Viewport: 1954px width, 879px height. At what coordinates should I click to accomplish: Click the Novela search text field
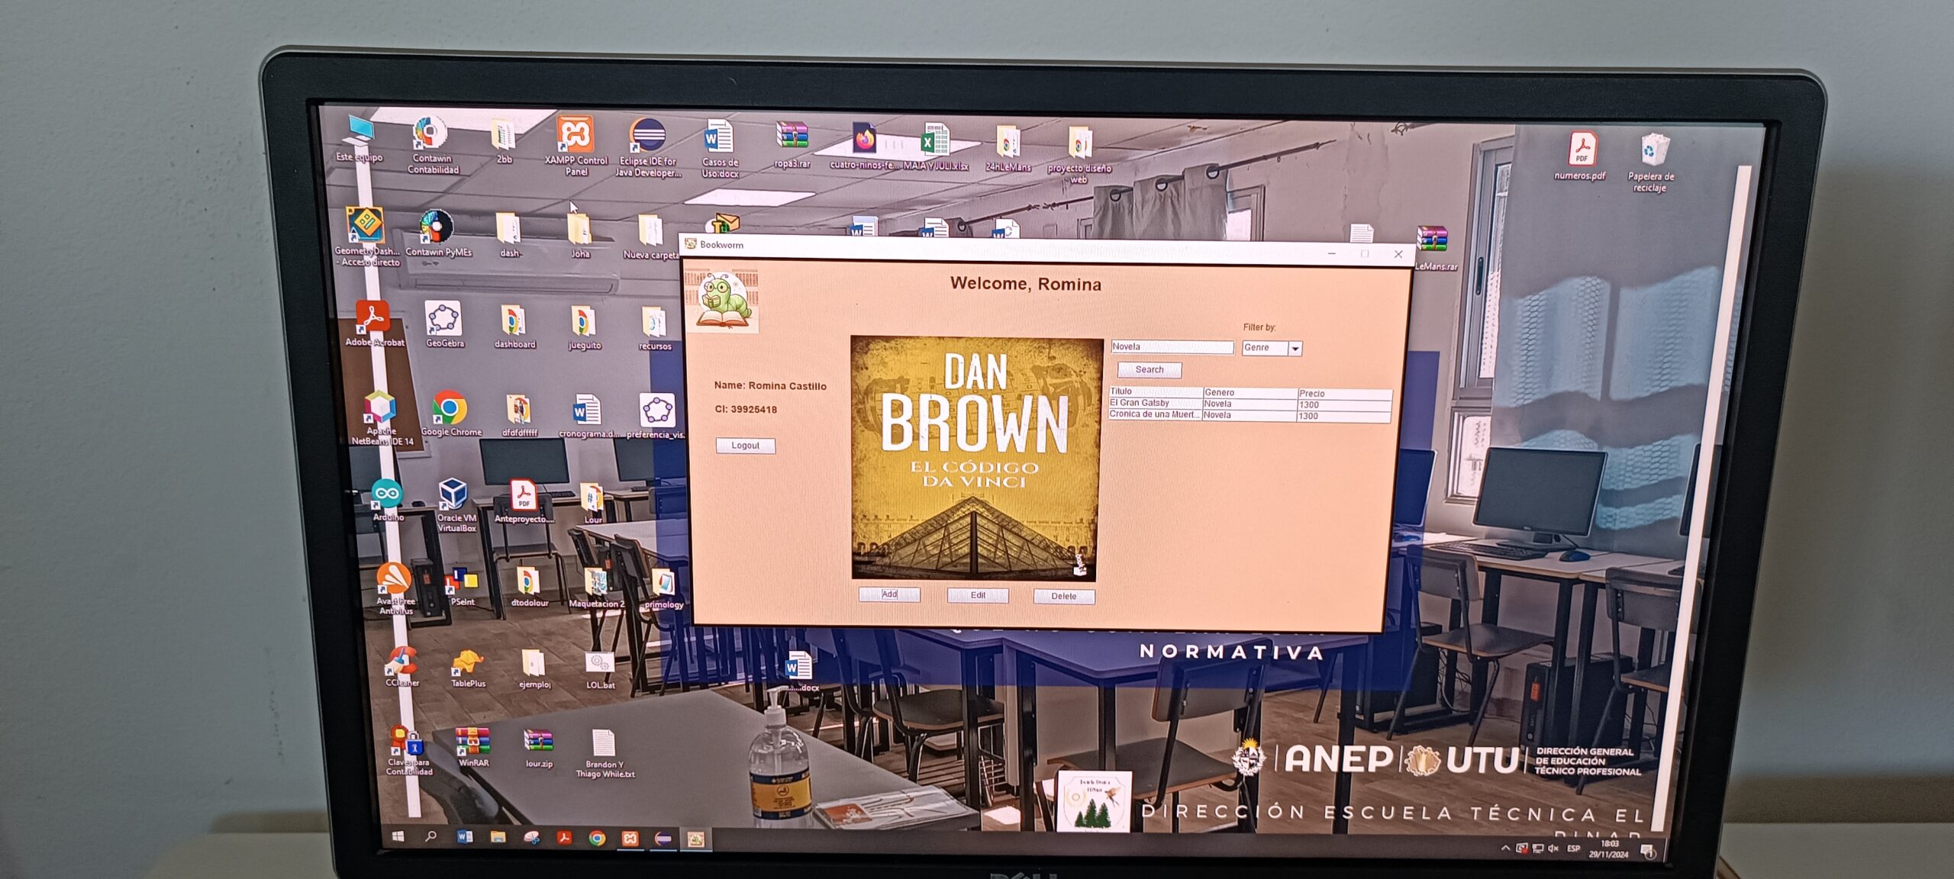click(1171, 347)
